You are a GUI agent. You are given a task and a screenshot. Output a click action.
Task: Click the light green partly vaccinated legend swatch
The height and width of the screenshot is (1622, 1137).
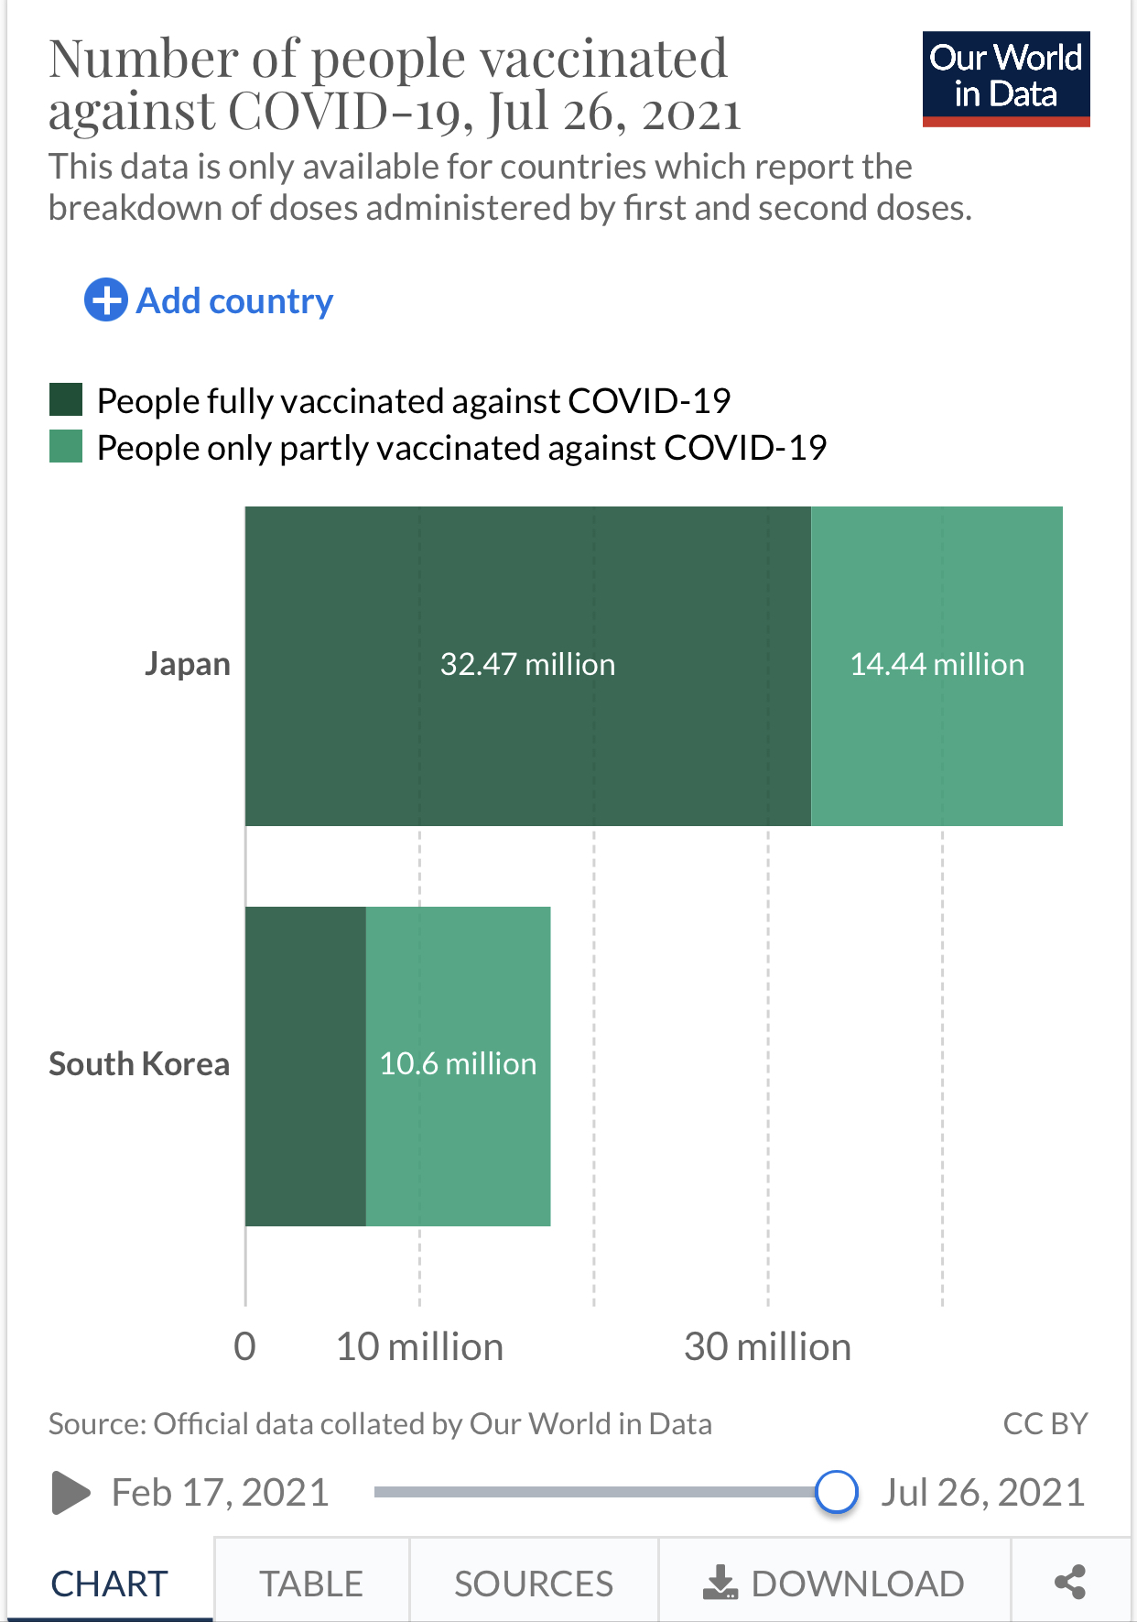point(66,447)
